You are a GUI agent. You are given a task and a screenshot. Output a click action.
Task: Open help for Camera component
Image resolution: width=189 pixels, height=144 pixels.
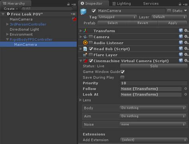(x=181, y=37)
